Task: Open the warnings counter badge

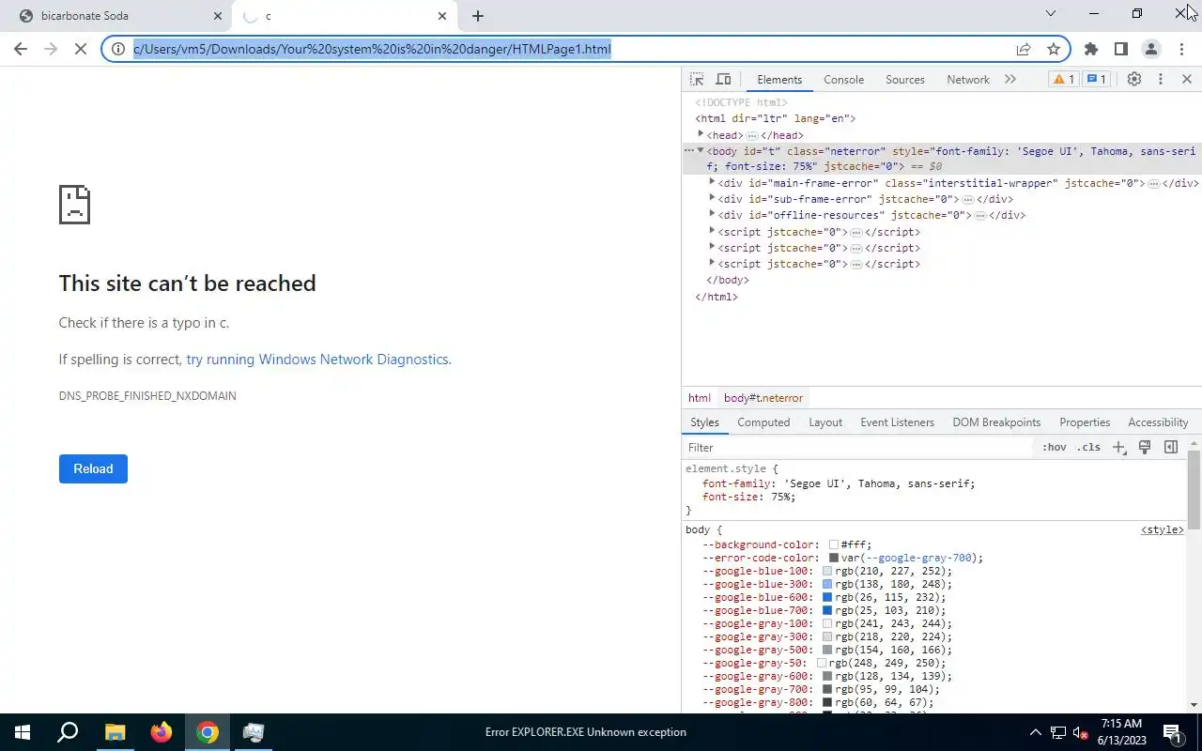Action: 1063,80
